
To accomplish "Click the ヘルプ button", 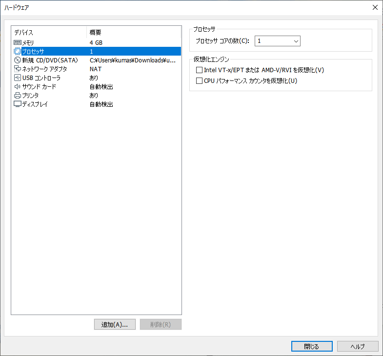I will [358, 346].
